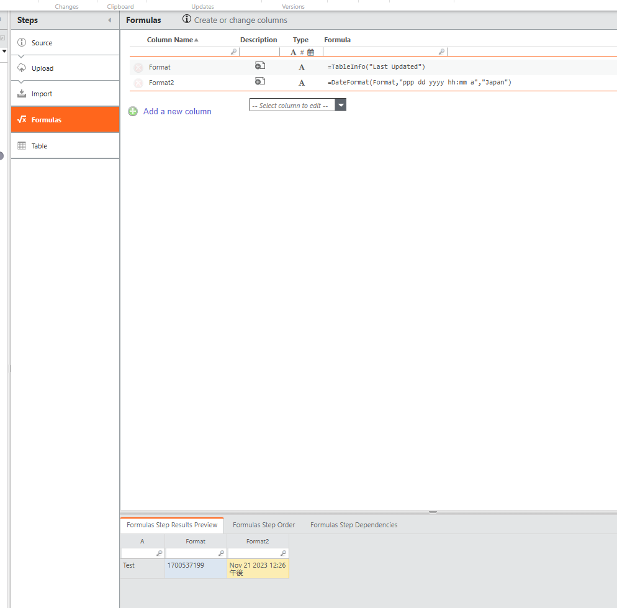Image resolution: width=617 pixels, height=608 pixels.
Task: Click the Description filter field
Action: 259,52
